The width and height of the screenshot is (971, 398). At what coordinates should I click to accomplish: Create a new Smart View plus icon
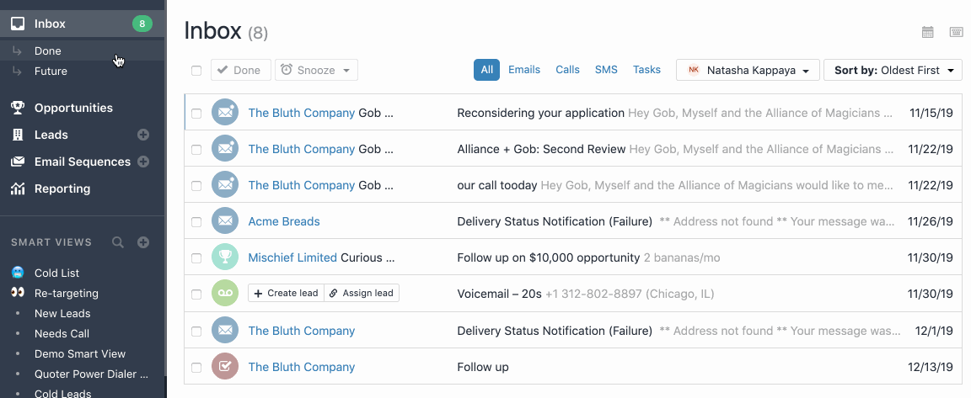pyautogui.click(x=143, y=242)
